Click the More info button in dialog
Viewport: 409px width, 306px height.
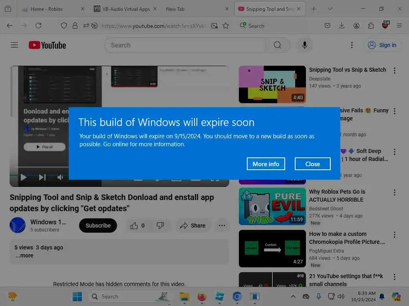pyautogui.click(x=266, y=164)
